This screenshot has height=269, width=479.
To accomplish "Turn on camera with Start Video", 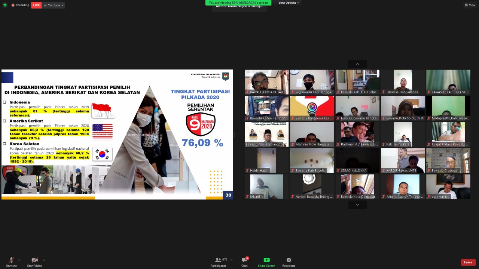I will [34, 262].
